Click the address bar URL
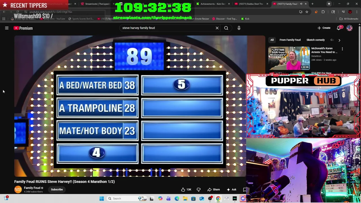361x203 pixels. click(x=51, y=12)
